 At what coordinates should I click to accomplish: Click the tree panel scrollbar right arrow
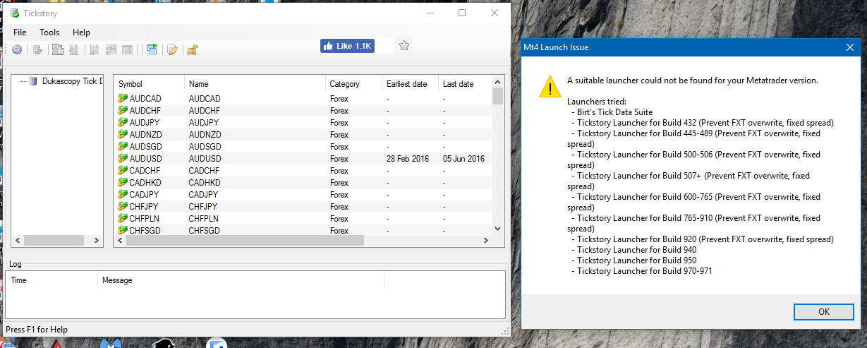point(98,241)
